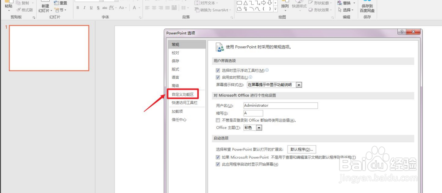
Task: Open the font dialog launcher
Action: point(140,18)
